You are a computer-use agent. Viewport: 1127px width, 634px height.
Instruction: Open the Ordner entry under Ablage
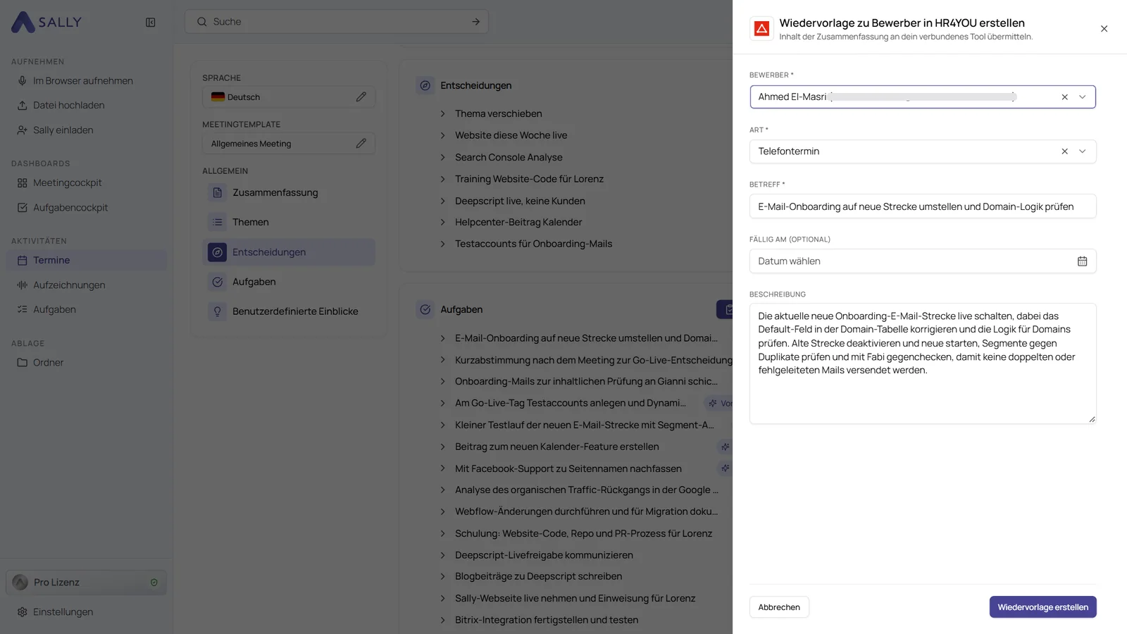[x=48, y=363]
